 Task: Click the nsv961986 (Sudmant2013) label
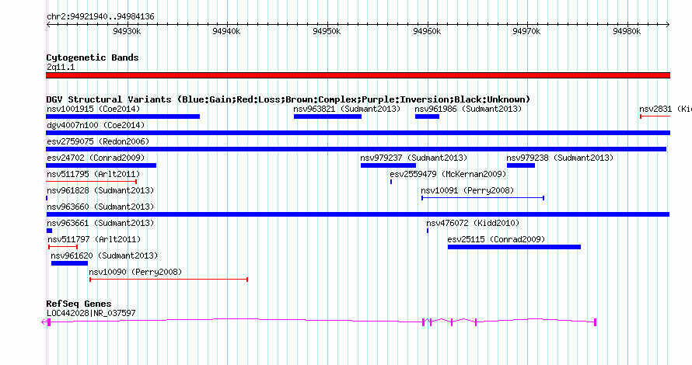point(468,109)
